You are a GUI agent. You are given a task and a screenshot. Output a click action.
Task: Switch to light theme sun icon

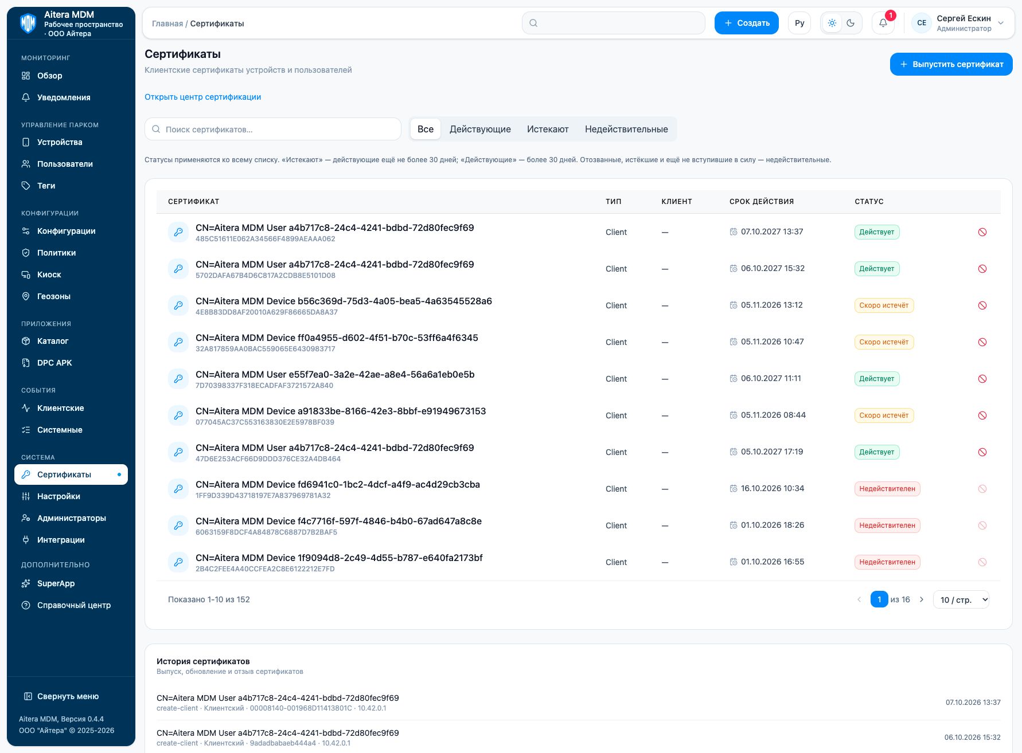coord(832,23)
